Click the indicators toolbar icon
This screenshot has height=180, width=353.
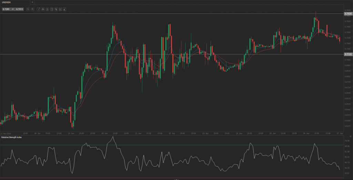pyautogui.click(x=47, y=9)
